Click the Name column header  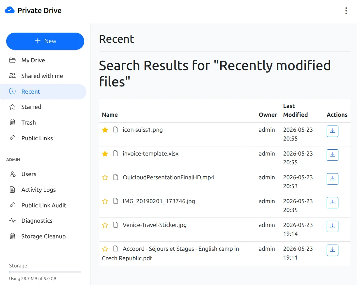click(110, 115)
